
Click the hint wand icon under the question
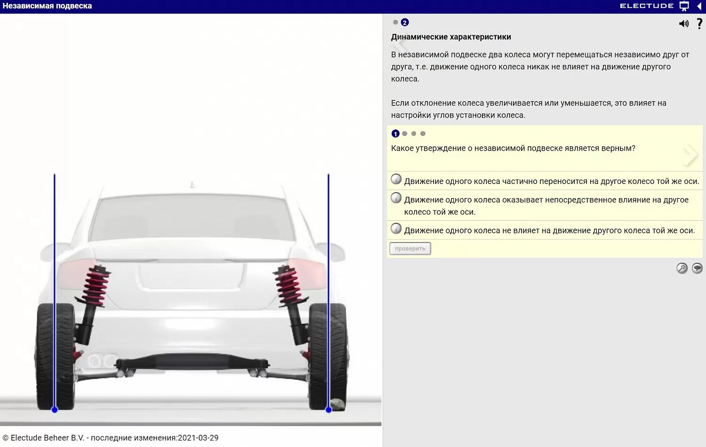pos(682,268)
